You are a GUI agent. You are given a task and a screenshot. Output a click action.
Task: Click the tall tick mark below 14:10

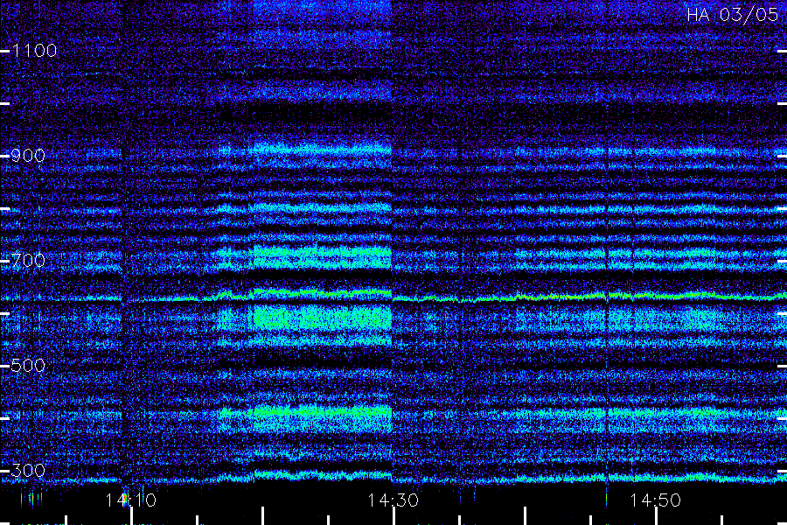[131, 516]
